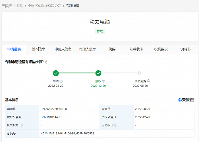This screenshot has width=199, height=142.
Task: Open the 申请人信息 tab
Action: click(x=63, y=49)
